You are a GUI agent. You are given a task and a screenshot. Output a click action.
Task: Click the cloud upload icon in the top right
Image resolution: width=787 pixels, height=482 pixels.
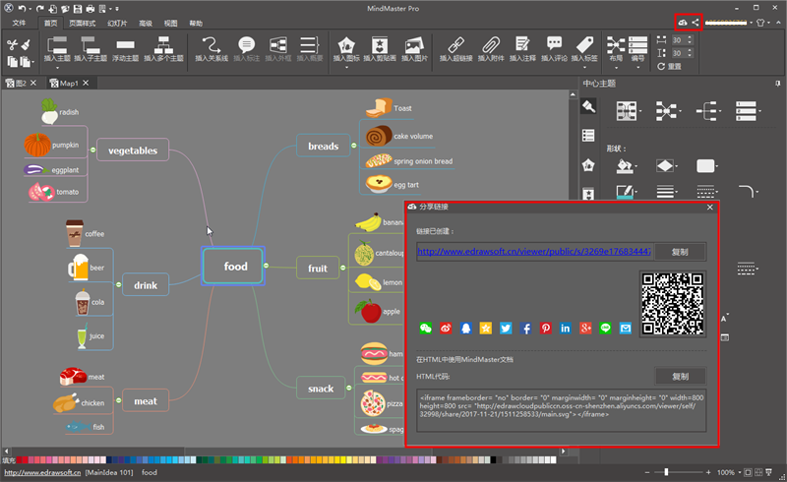(682, 22)
